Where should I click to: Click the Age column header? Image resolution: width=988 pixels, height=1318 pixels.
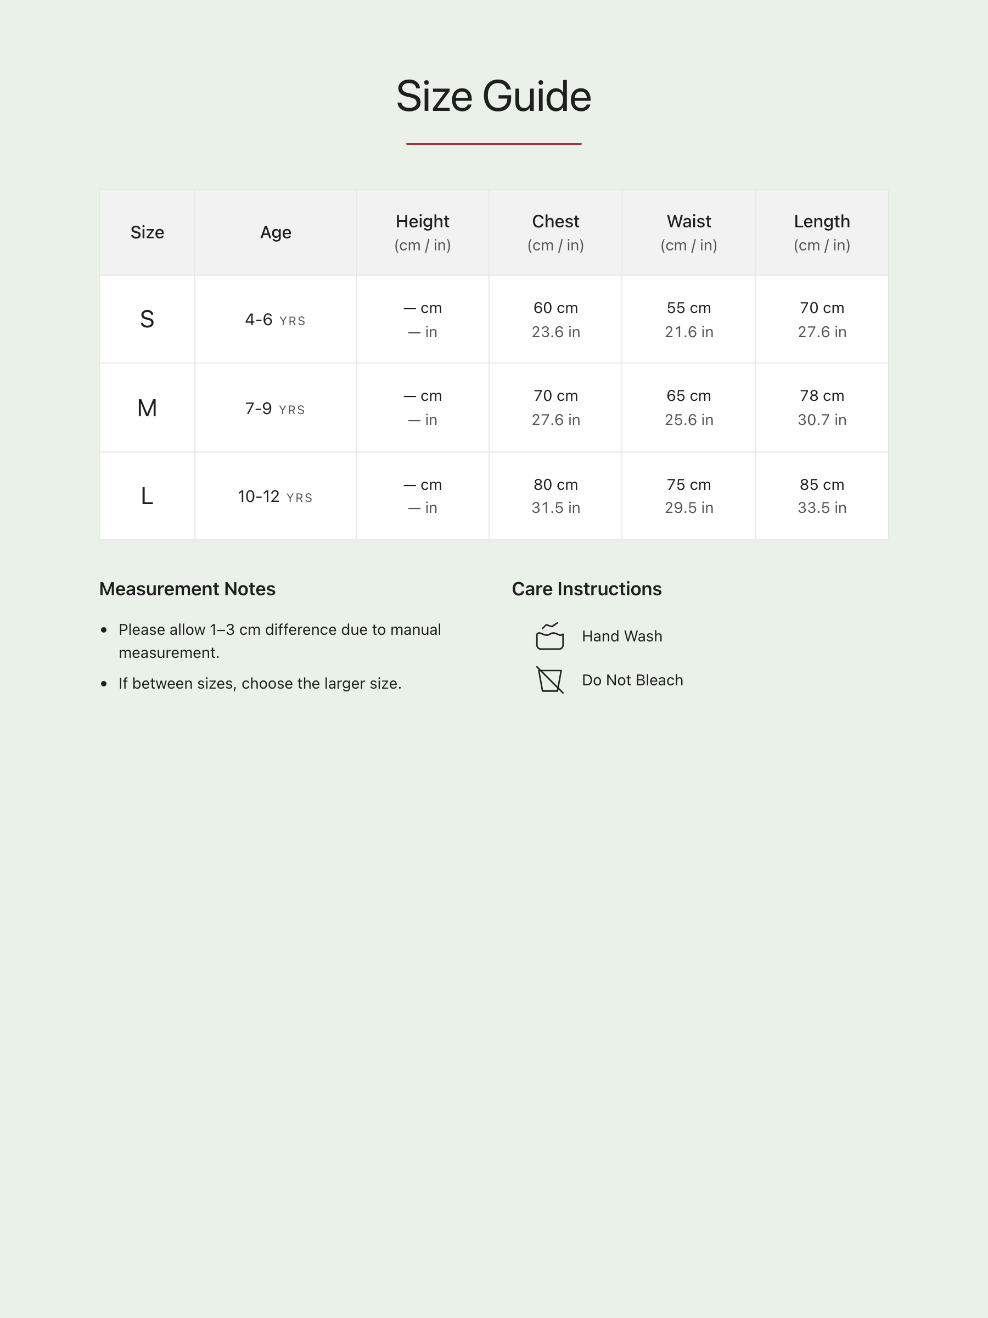pyautogui.click(x=275, y=232)
